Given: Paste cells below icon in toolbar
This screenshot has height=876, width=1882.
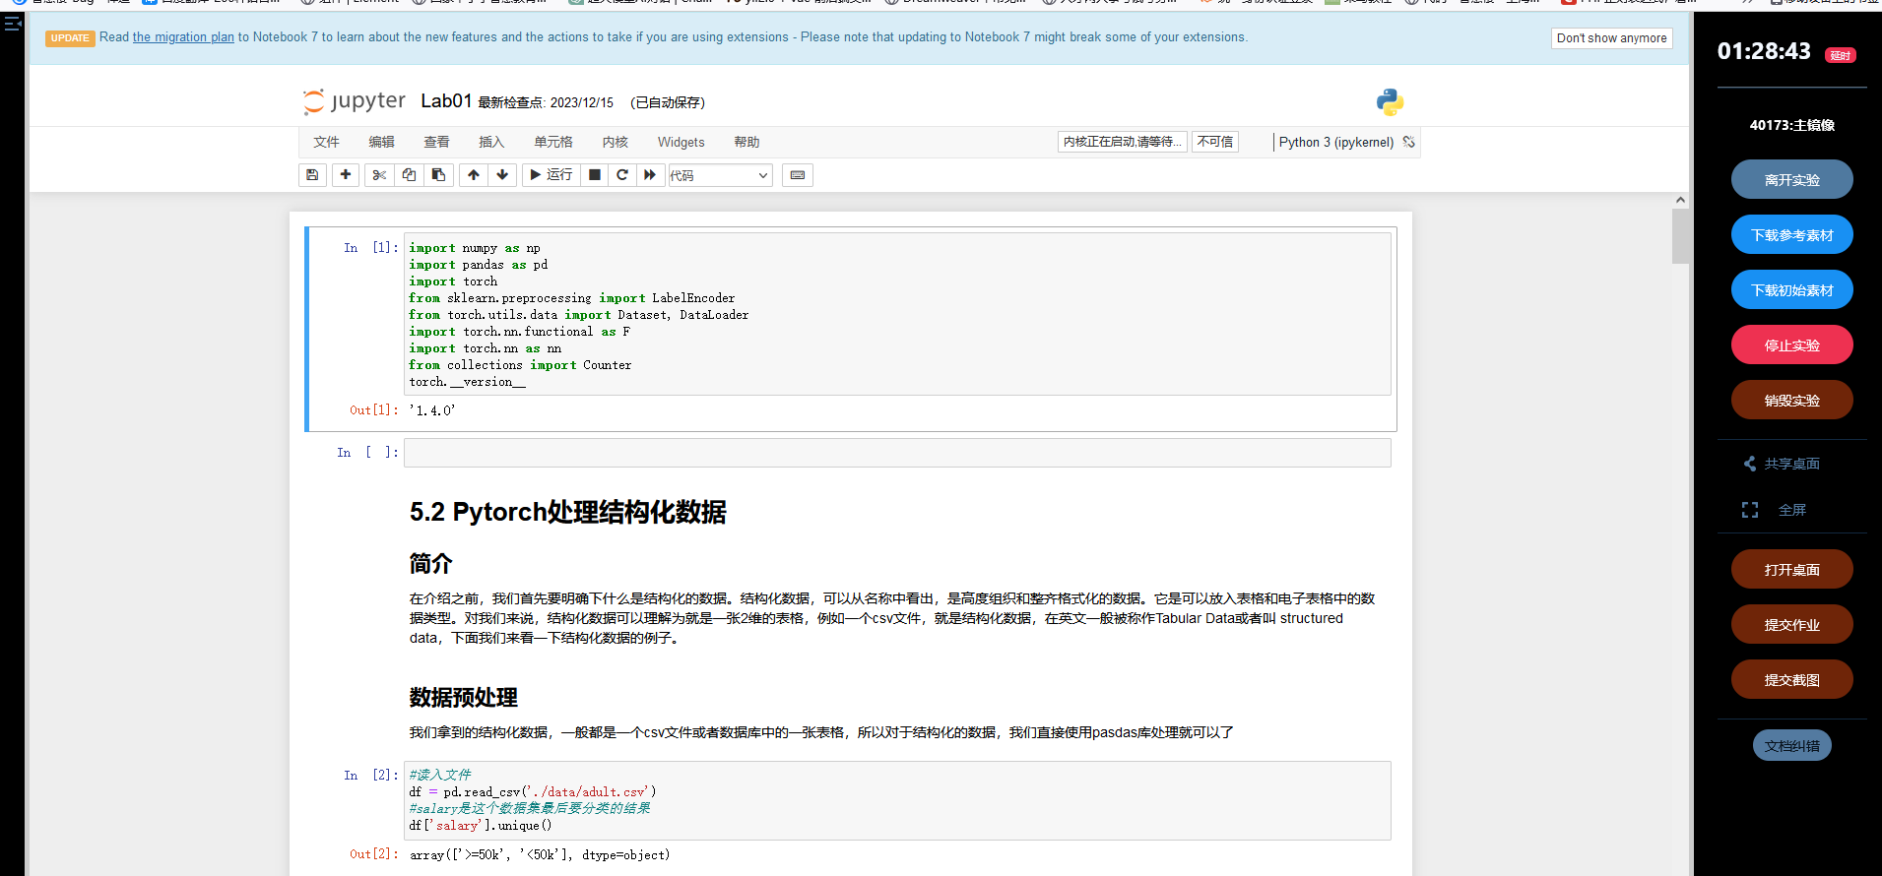Looking at the screenshot, I should click(x=438, y=175).
